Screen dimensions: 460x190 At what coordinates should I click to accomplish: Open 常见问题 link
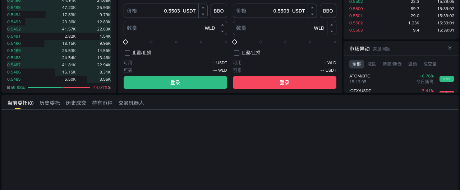pos(381,49)
